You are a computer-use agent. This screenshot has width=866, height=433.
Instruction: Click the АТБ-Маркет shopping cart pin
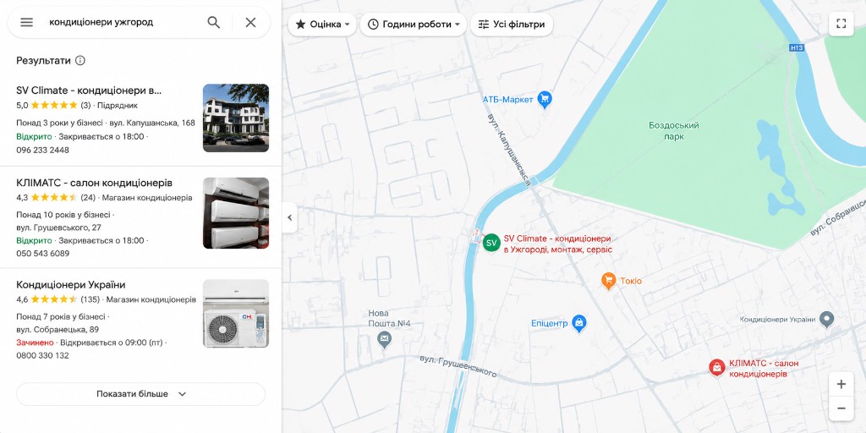(x=545, y=100)
